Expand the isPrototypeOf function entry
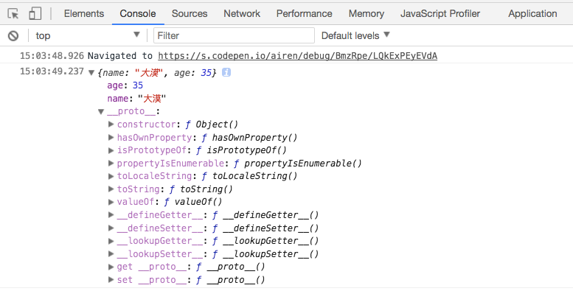The image size is (573, 291). (x=111, y=150)
